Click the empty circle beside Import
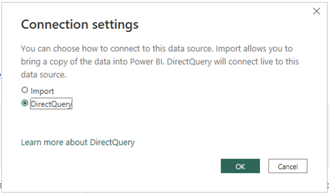This screenshot has height=194, width=329. (25, 90)
